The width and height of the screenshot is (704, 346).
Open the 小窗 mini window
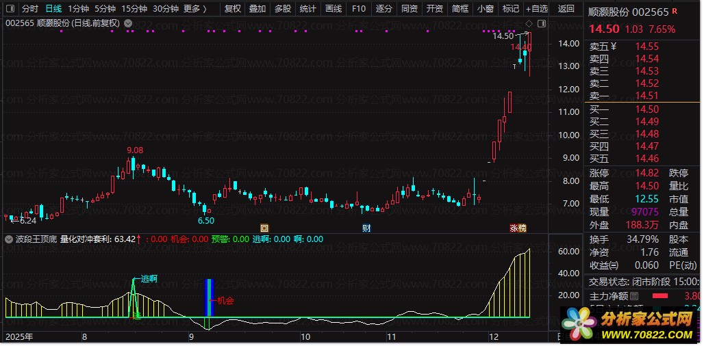click(x=486, y=8)
